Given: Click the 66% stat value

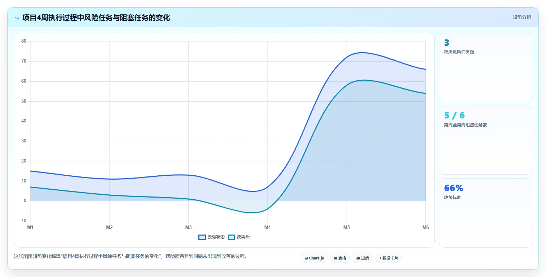Looking at the screenshot, I should pos(454,188).
